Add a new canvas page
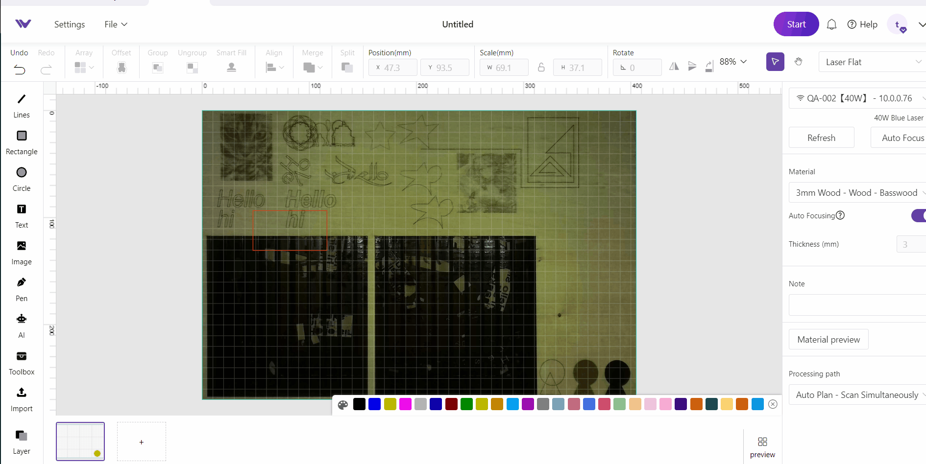 tap(142, 442)
